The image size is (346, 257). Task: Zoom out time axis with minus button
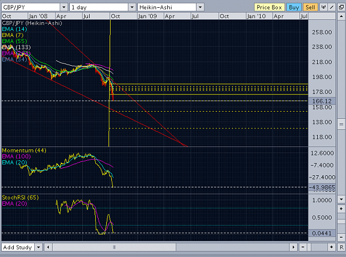point(303,247)
